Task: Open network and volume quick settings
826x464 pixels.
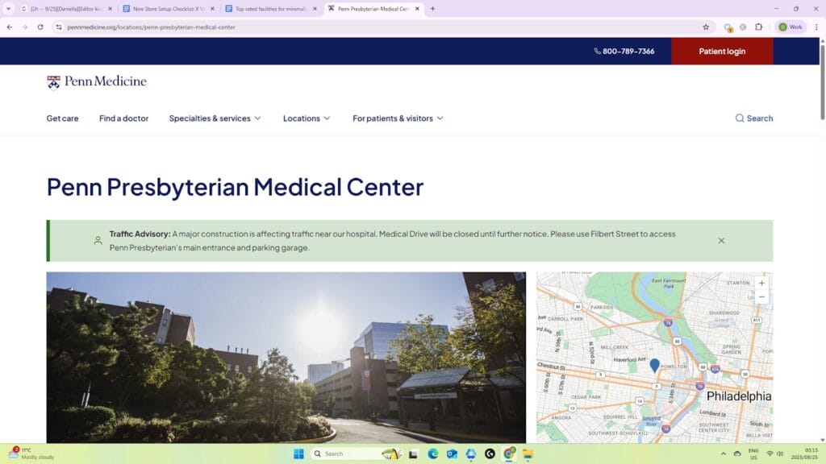Action: click(x=774, y=454)
